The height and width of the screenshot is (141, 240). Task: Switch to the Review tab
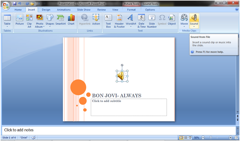[101, 10]
